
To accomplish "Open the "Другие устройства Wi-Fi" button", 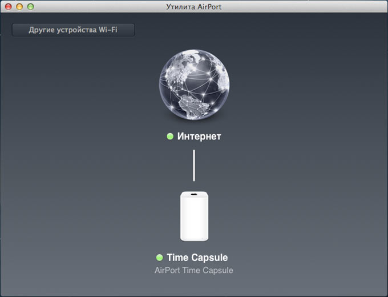I will tap(73, 30).
